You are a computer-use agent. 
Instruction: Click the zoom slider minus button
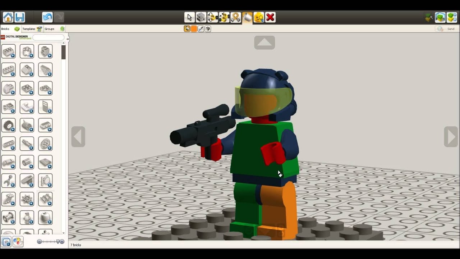39,241
